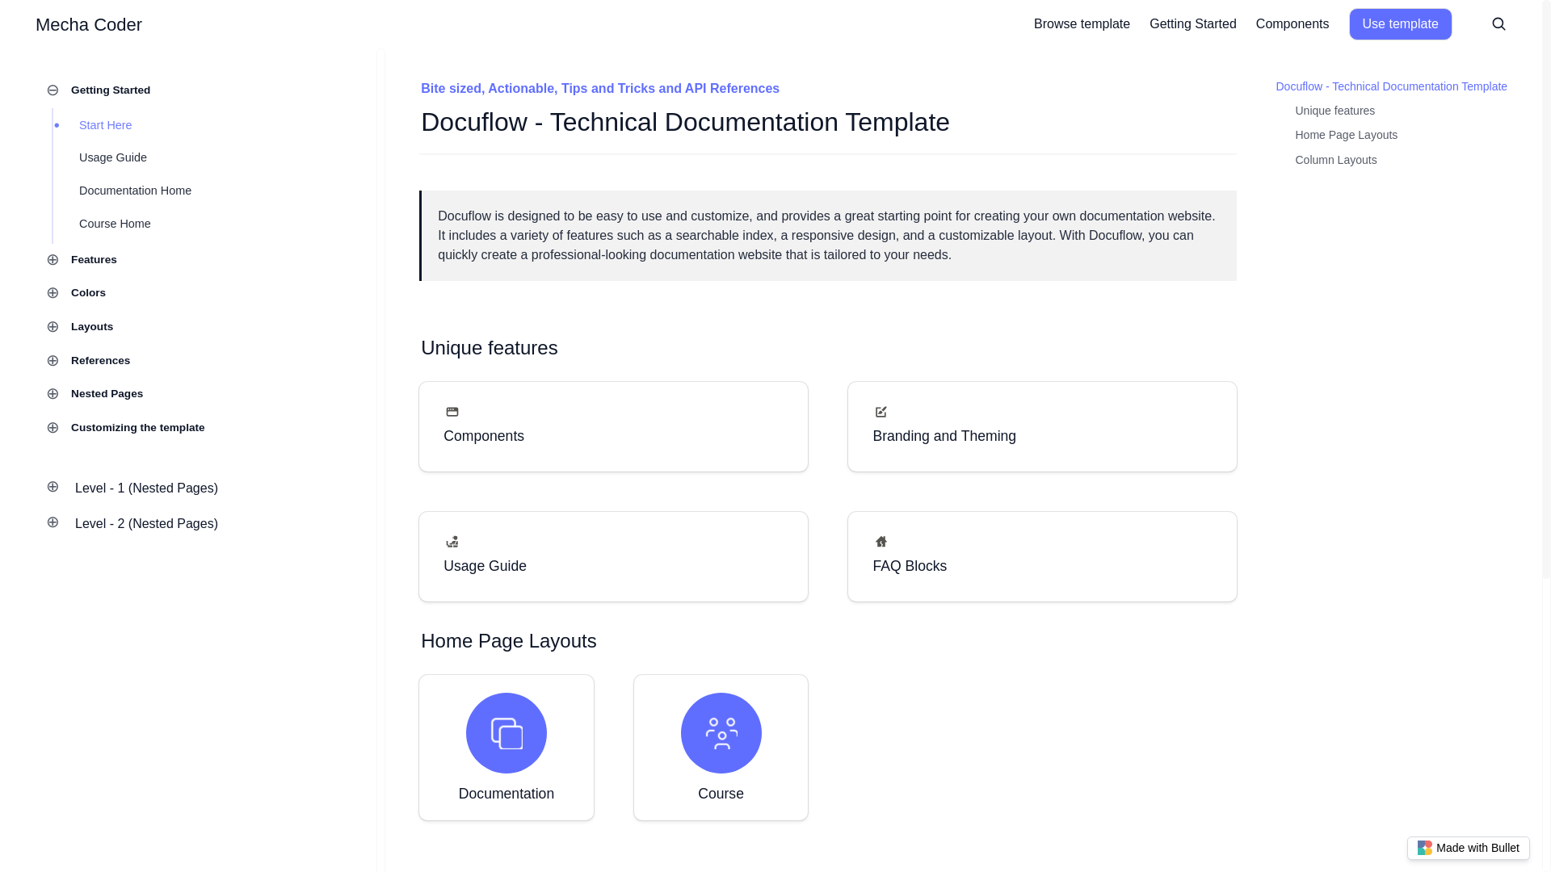The image size is (1551, 872).
Task: Expand the Colors section
Action: click(53, 293)
